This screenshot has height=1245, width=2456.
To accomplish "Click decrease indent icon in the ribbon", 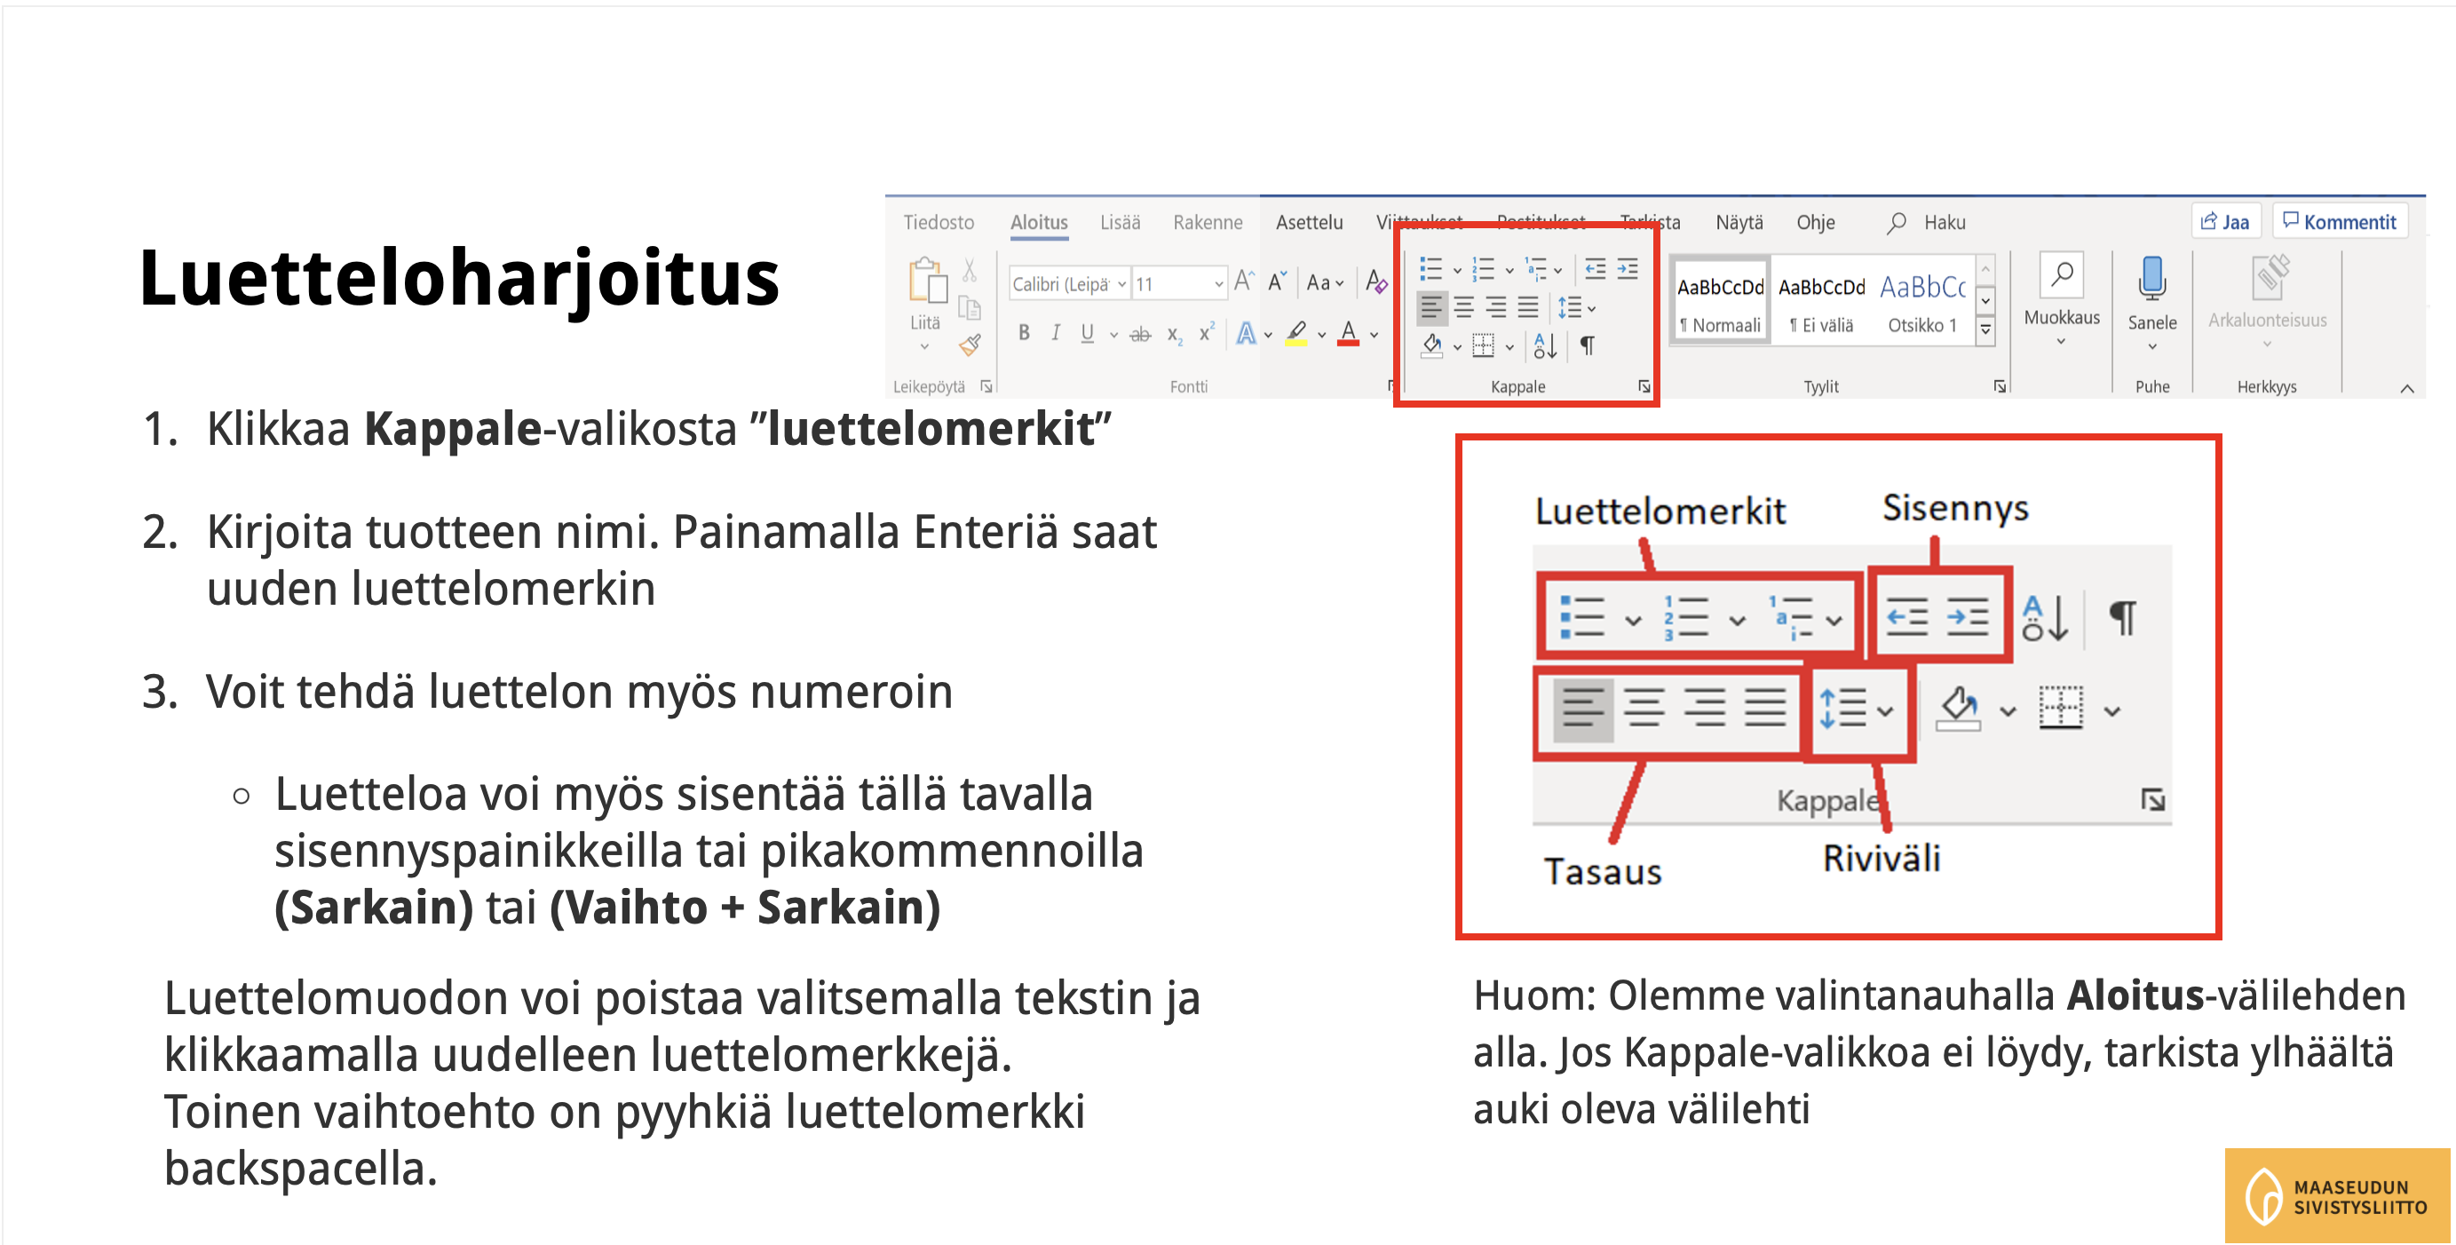I will coord(1595,270).
